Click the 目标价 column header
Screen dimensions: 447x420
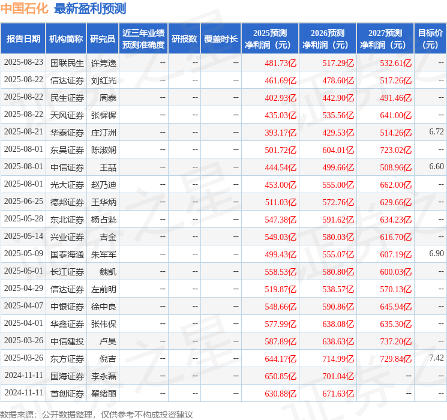point(430,39)
